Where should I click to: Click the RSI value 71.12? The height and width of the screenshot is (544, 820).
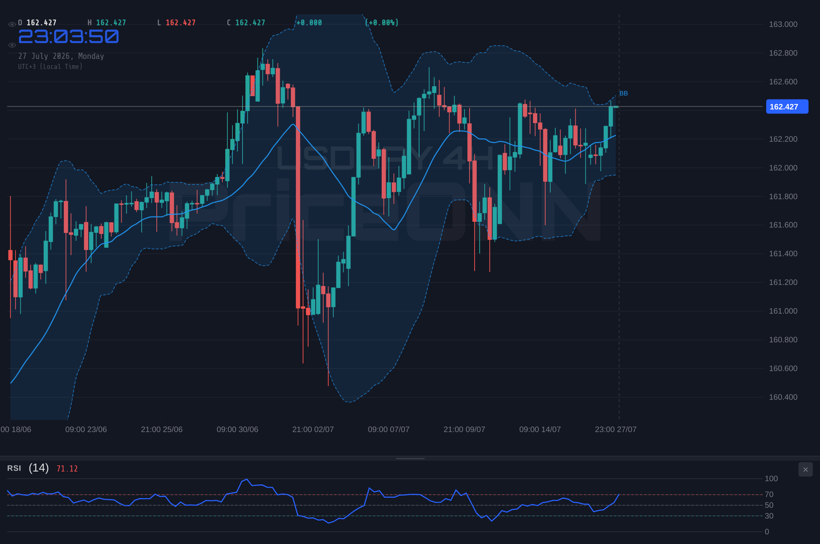coord(67,469)
